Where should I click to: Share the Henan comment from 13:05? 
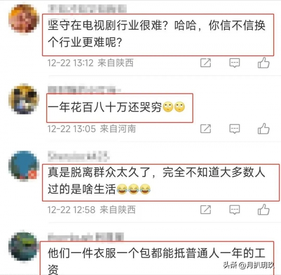(x=206, y=128)
